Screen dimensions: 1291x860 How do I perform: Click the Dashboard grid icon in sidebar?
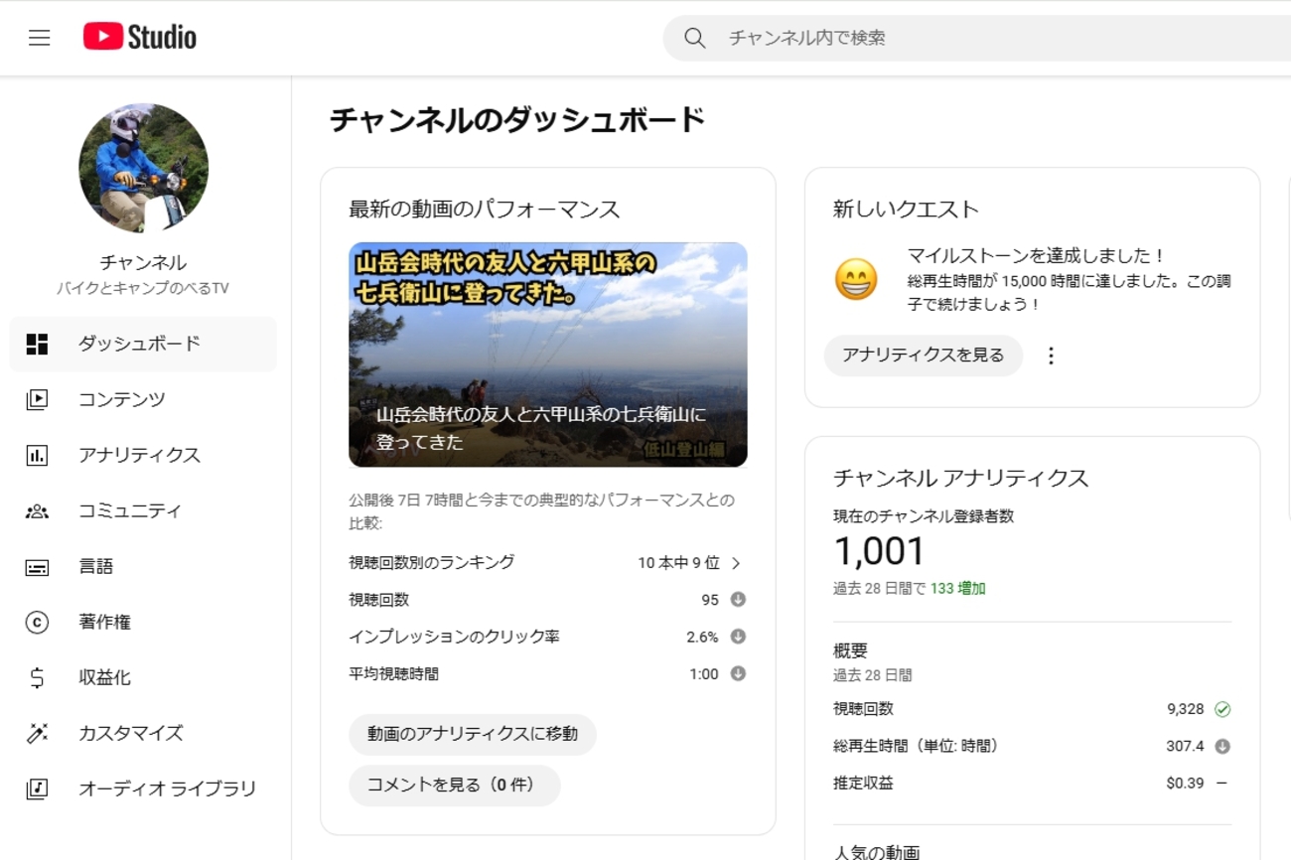pyautogui.click(x=37, y=344)
